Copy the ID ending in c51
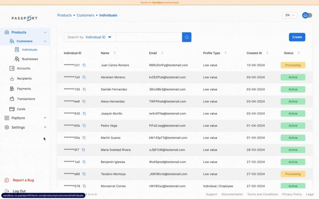319x199 pixels. [84, 65]
